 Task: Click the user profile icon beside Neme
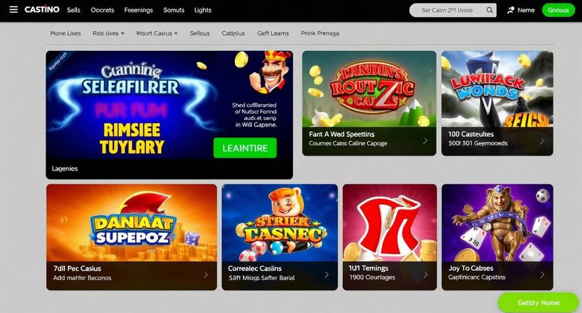click(x=511, y=10)
